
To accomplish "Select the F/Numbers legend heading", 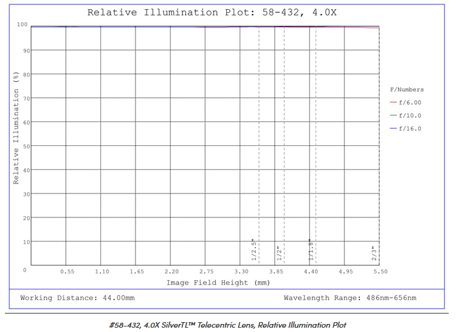I will click(x=407, y=90).
